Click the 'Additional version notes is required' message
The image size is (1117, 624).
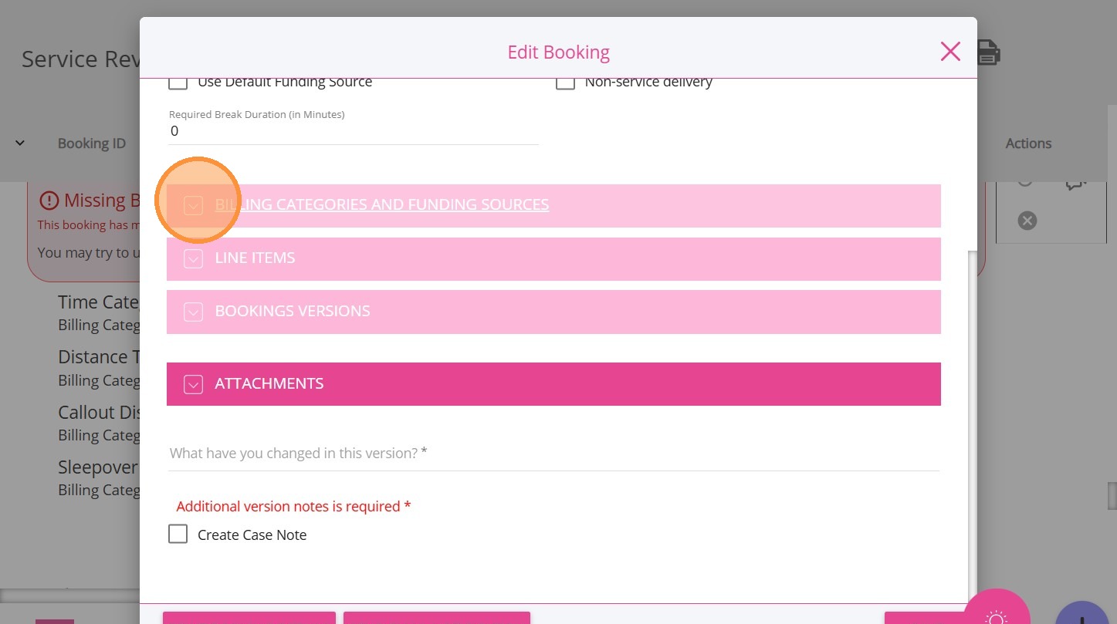tap(293, 506)
